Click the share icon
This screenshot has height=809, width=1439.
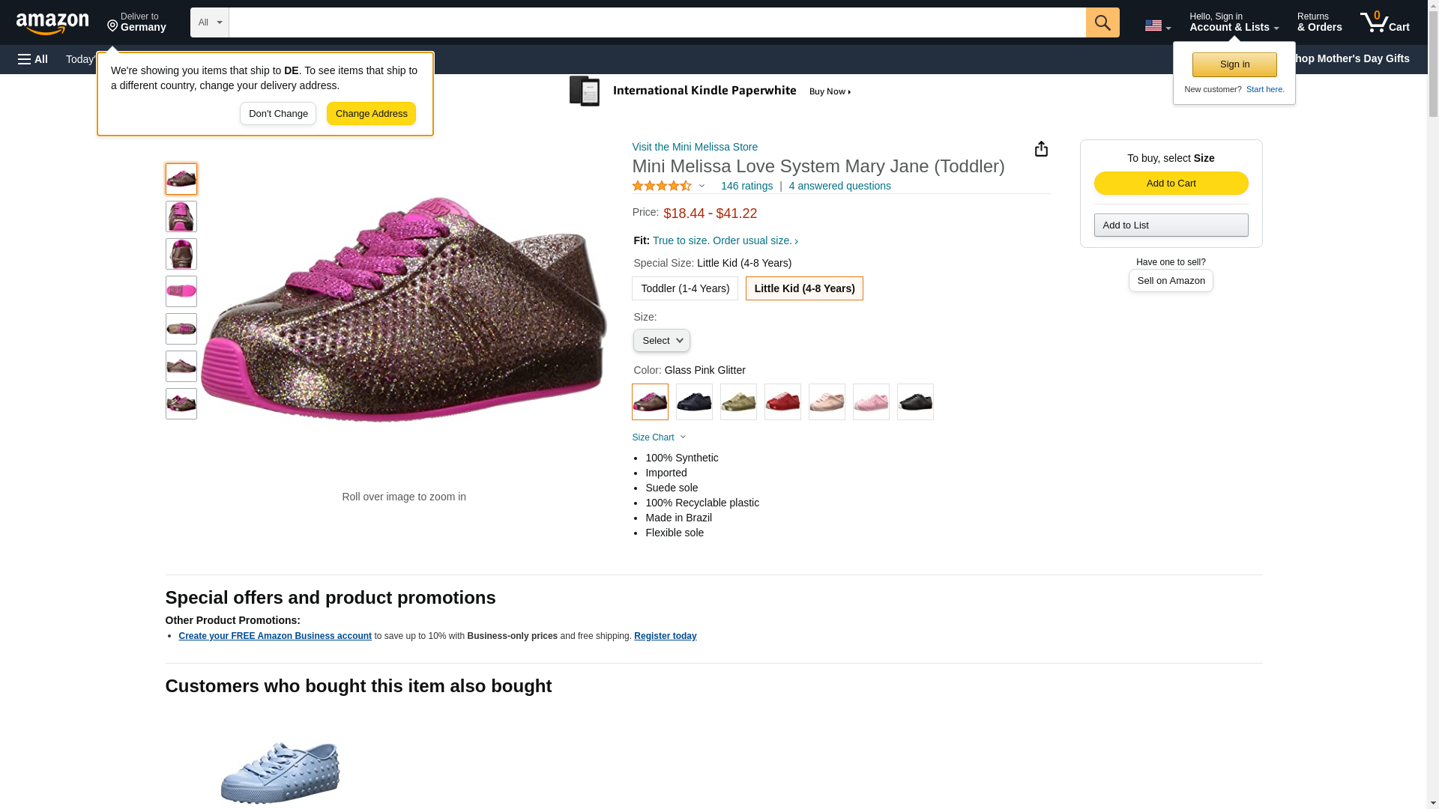tap(1041, 149)
